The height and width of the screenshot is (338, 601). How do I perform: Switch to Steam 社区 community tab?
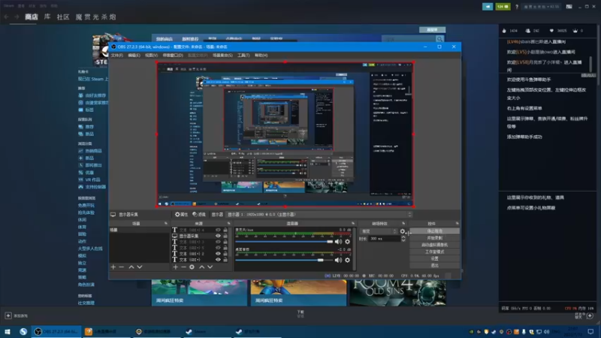63,17
